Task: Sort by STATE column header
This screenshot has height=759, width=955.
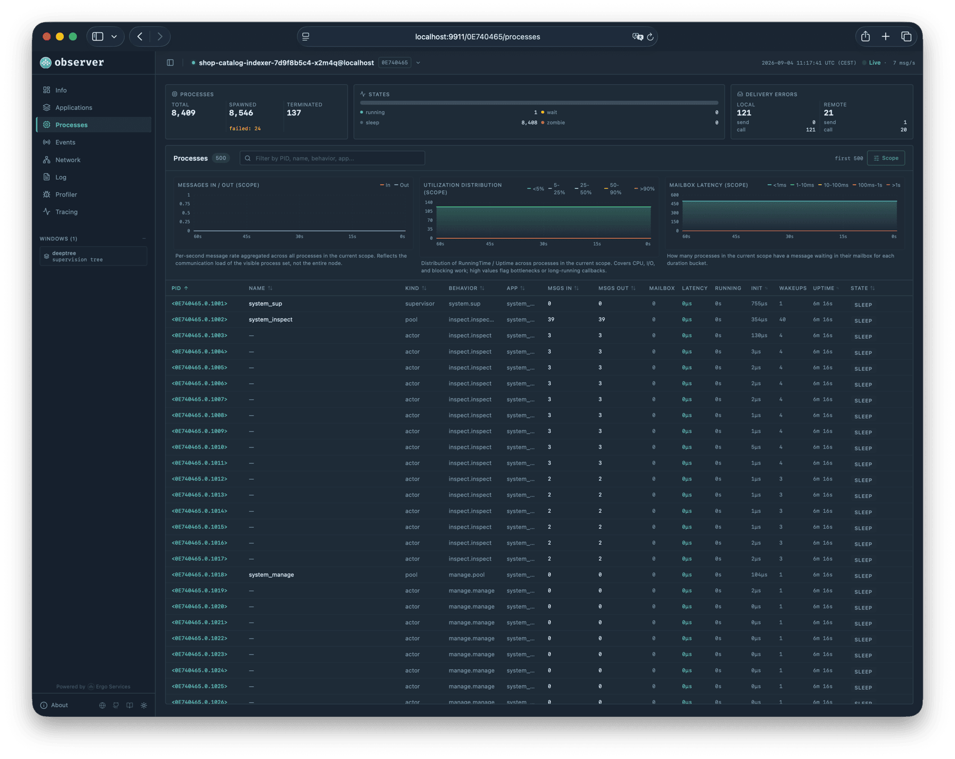Action: click(x=862, y=288)
